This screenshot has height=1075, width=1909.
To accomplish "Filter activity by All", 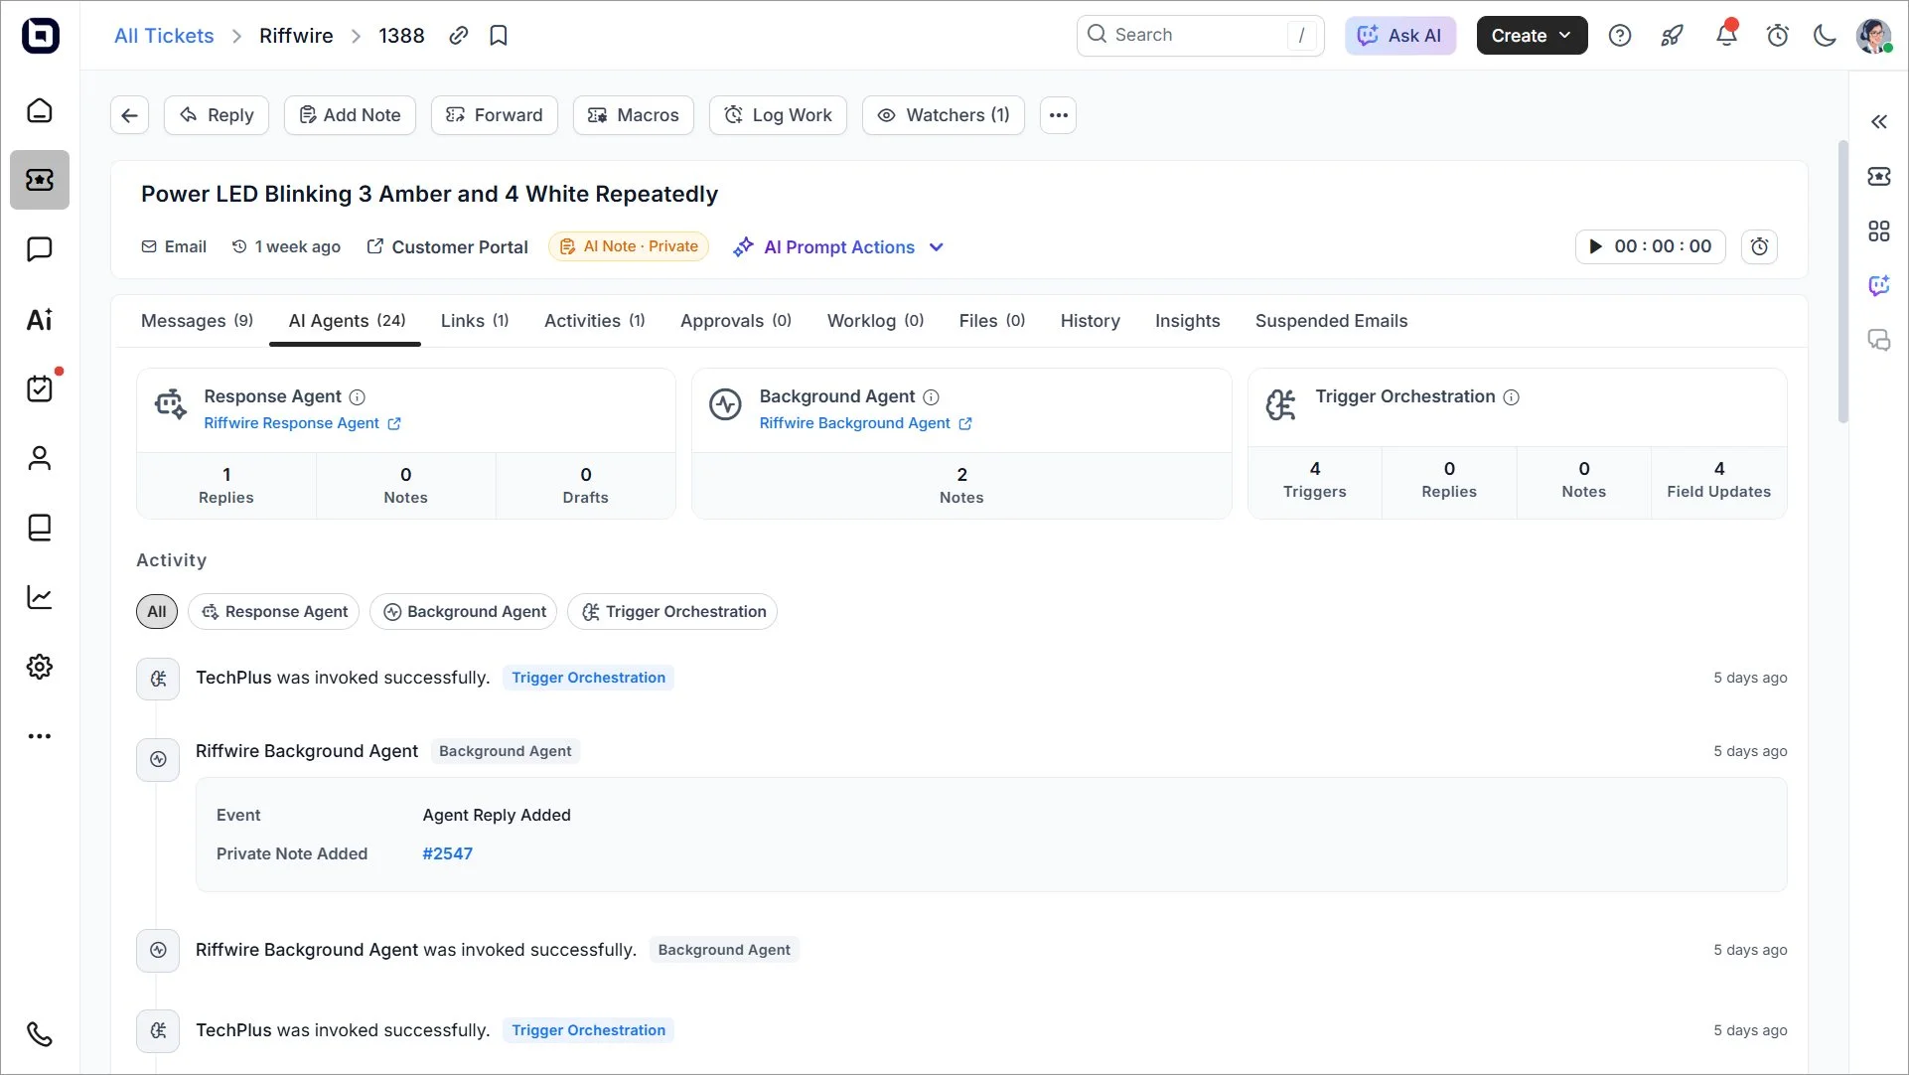I will click(157, 611).
